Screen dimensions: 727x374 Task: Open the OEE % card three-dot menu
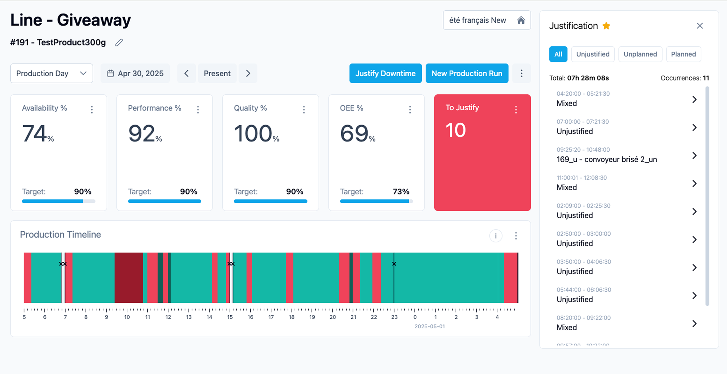click(410, 109)
